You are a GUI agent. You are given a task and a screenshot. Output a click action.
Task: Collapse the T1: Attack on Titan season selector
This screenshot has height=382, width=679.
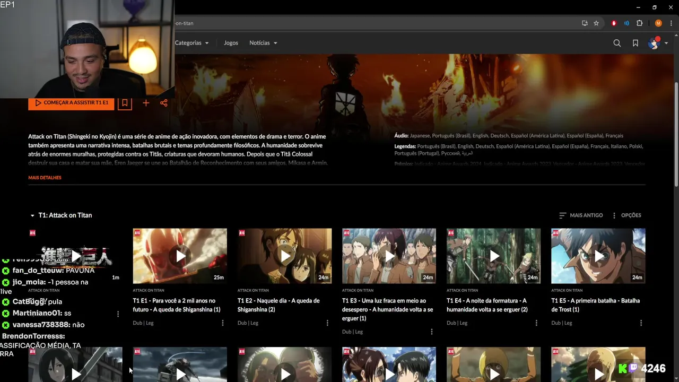[x=61, y=215]
